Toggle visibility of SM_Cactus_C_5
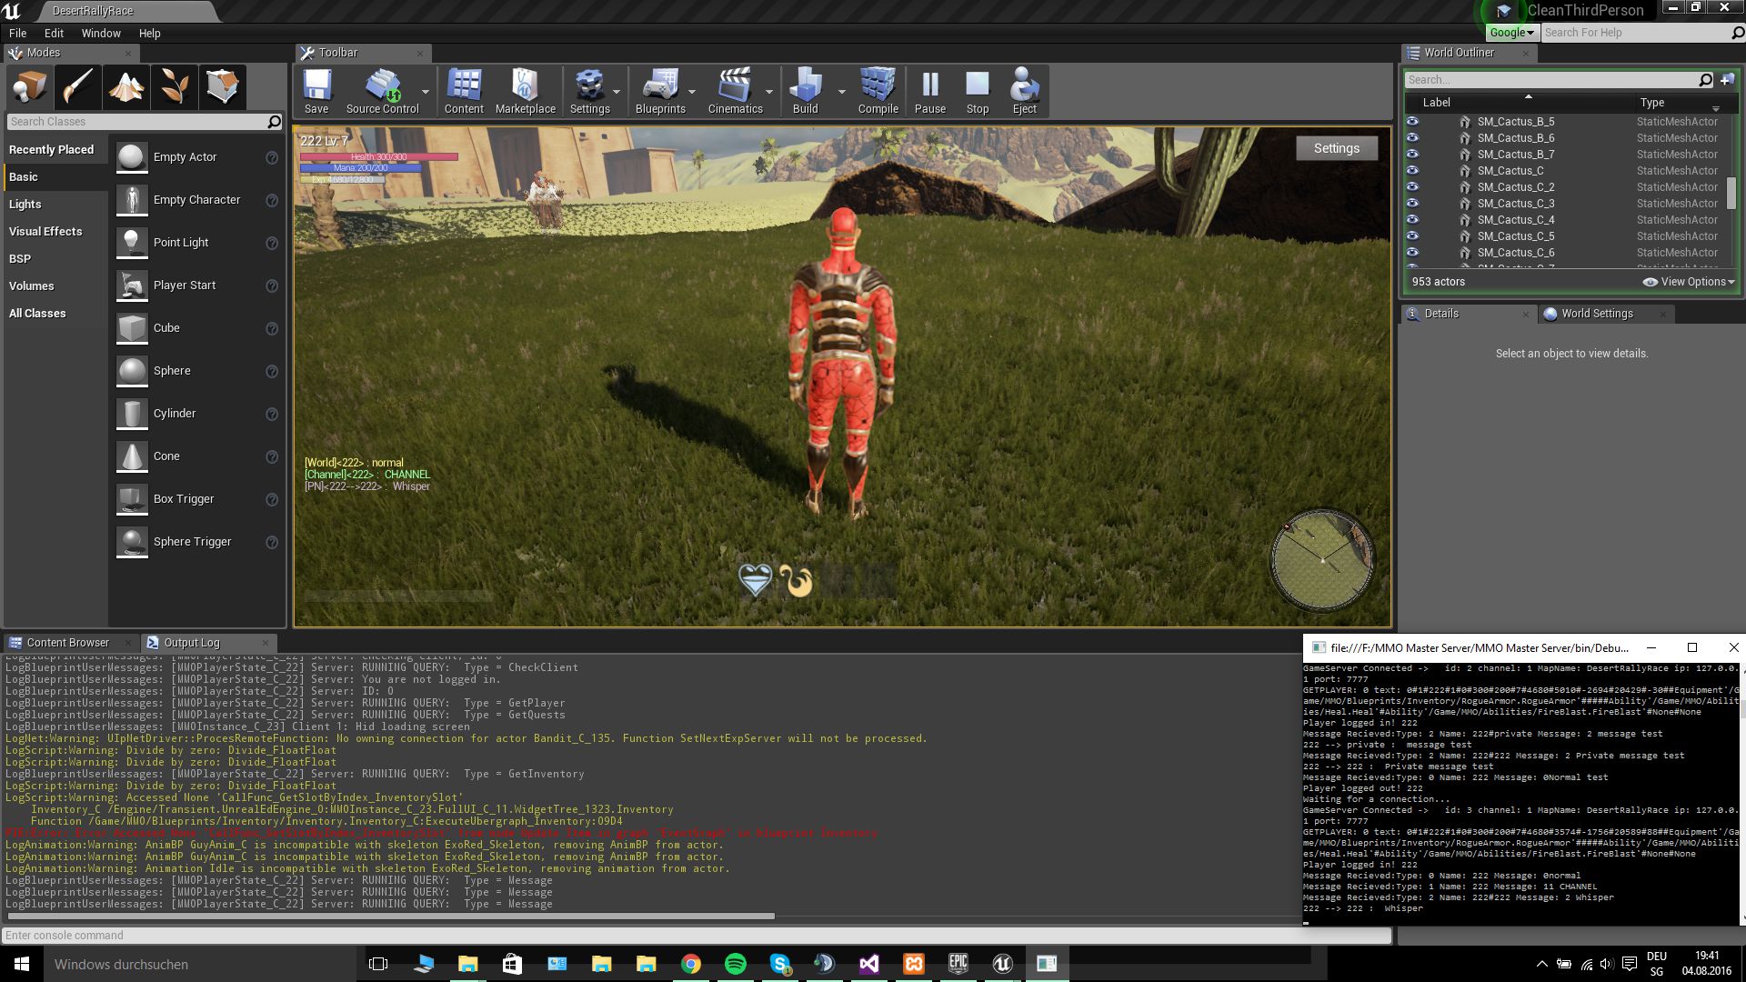The width and height of the screenshot is (1746, 982). (x=1412, y=235)
